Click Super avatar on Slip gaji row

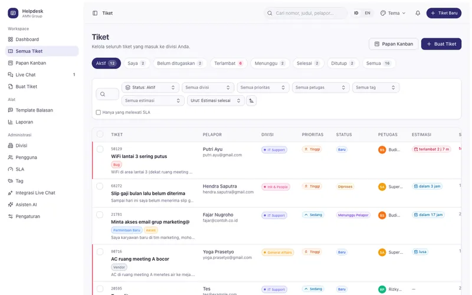coord(382,186)
